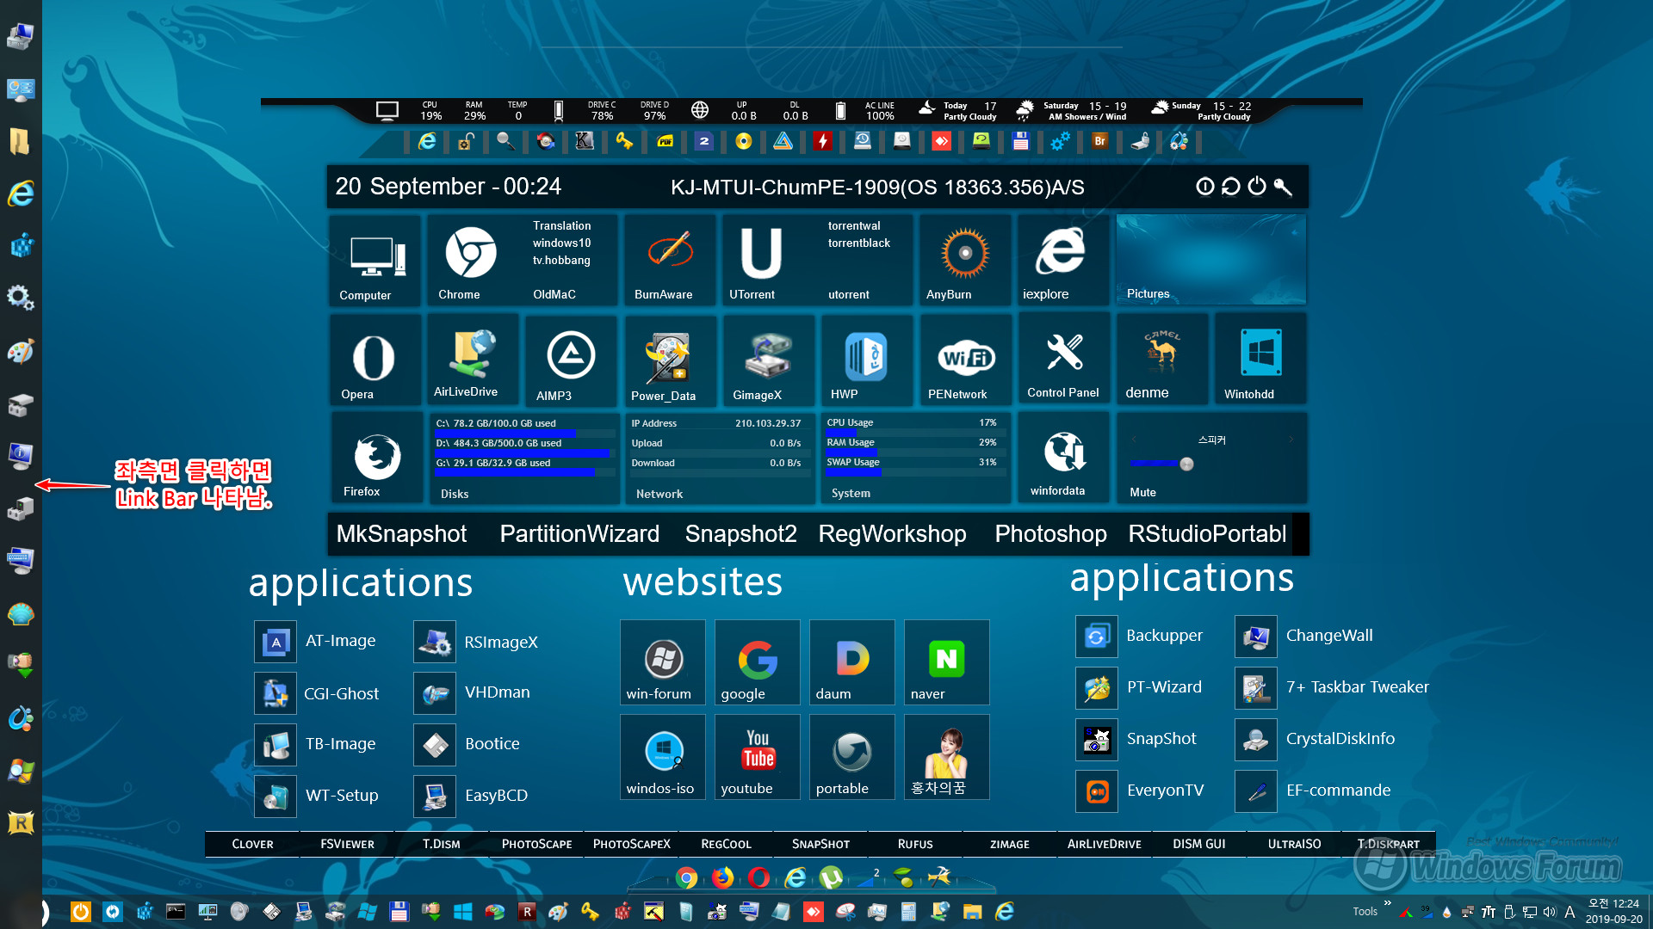Open the Wintohdd tile
Image resolution: width=1653 pixels, height=929 pixels.
[1261, 360]
